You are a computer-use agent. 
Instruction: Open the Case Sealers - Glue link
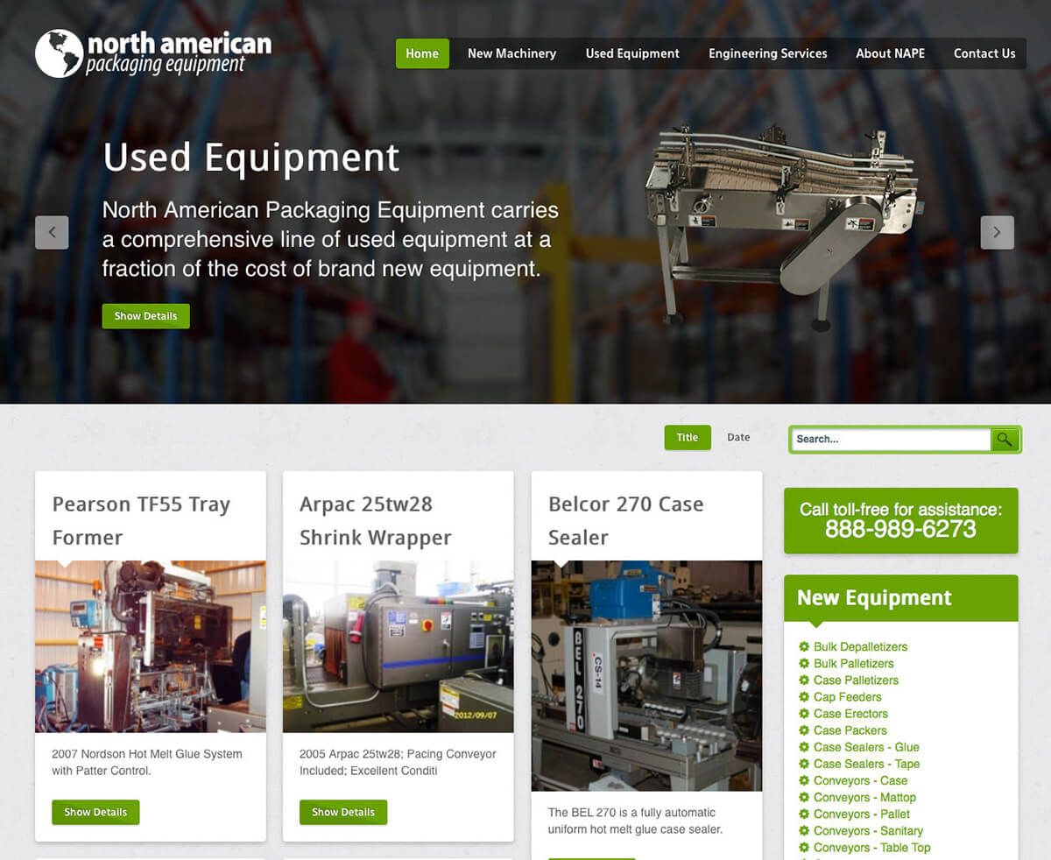point(866,747)
